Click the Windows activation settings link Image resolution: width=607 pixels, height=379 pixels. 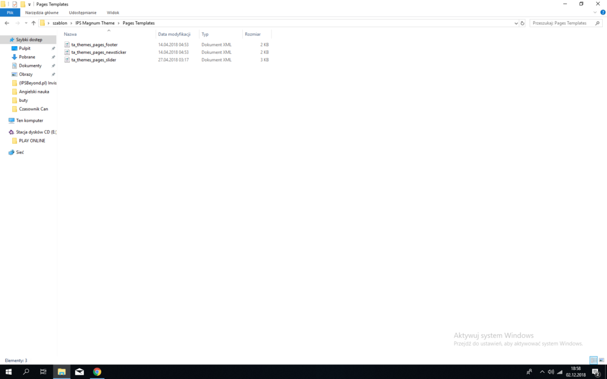point(517,343)
